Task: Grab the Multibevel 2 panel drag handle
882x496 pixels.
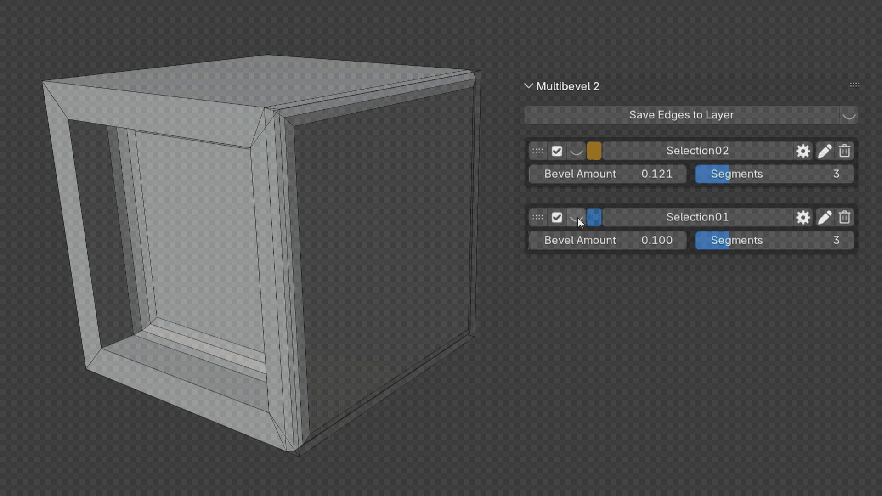Action: (x=854, y=85)
